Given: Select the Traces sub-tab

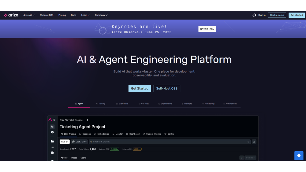Looking at the screenshot, I should point(74,158).
